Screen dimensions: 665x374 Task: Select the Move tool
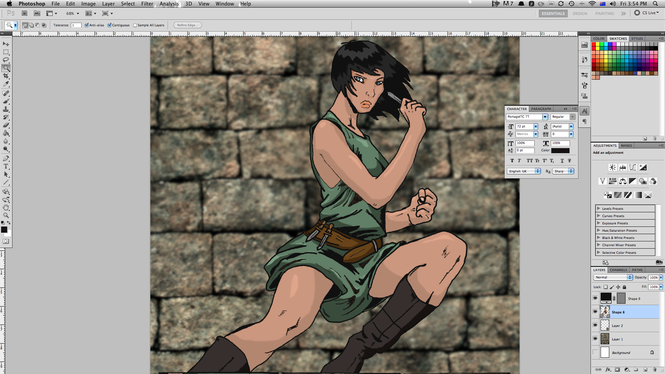(6, 44)
